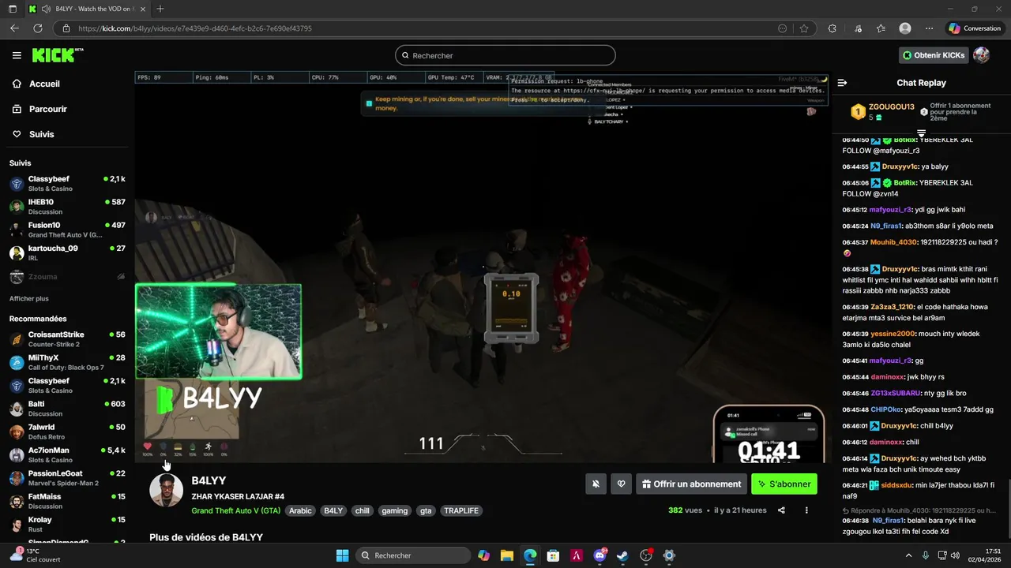Focus the Kick Rechercher search field
1011x568 pixels.
[x=505, y=55]
